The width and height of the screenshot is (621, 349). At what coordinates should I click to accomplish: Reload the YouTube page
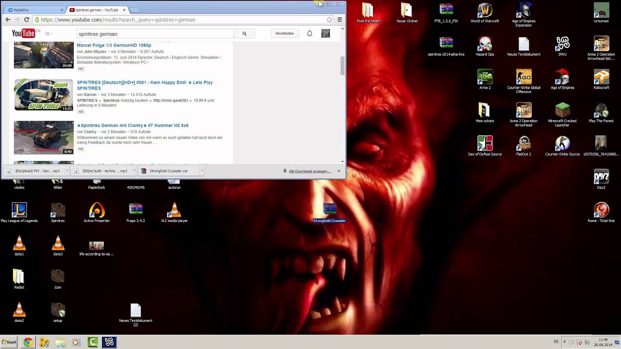click(27, 19)
